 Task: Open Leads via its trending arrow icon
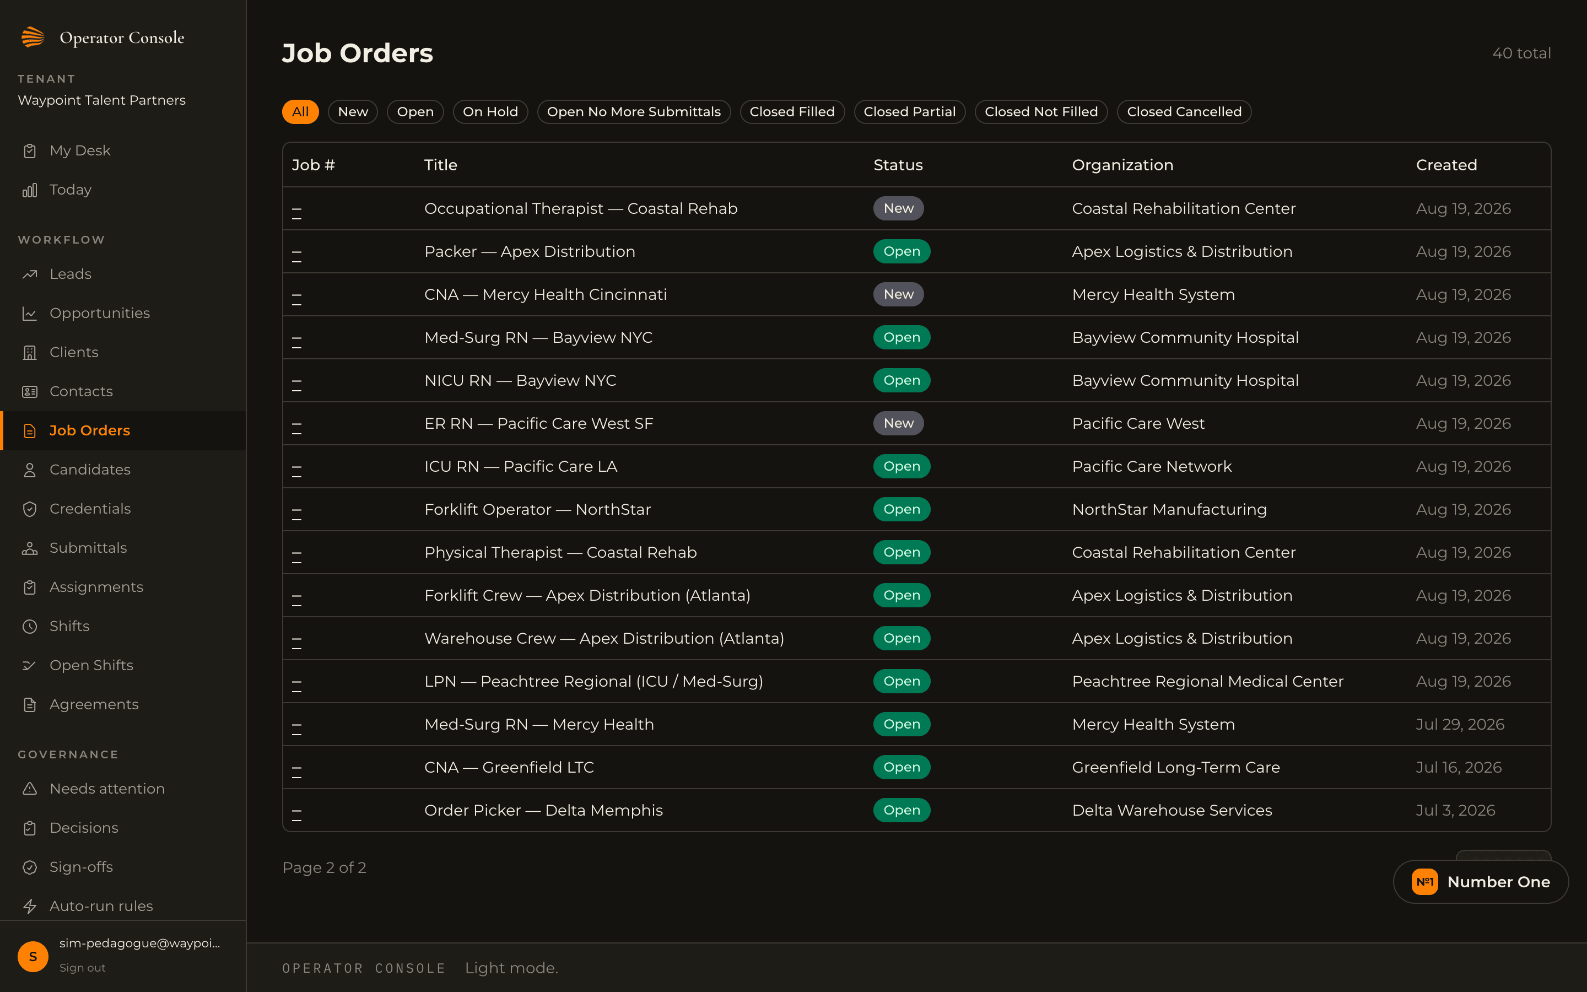(x=30, y=274)
